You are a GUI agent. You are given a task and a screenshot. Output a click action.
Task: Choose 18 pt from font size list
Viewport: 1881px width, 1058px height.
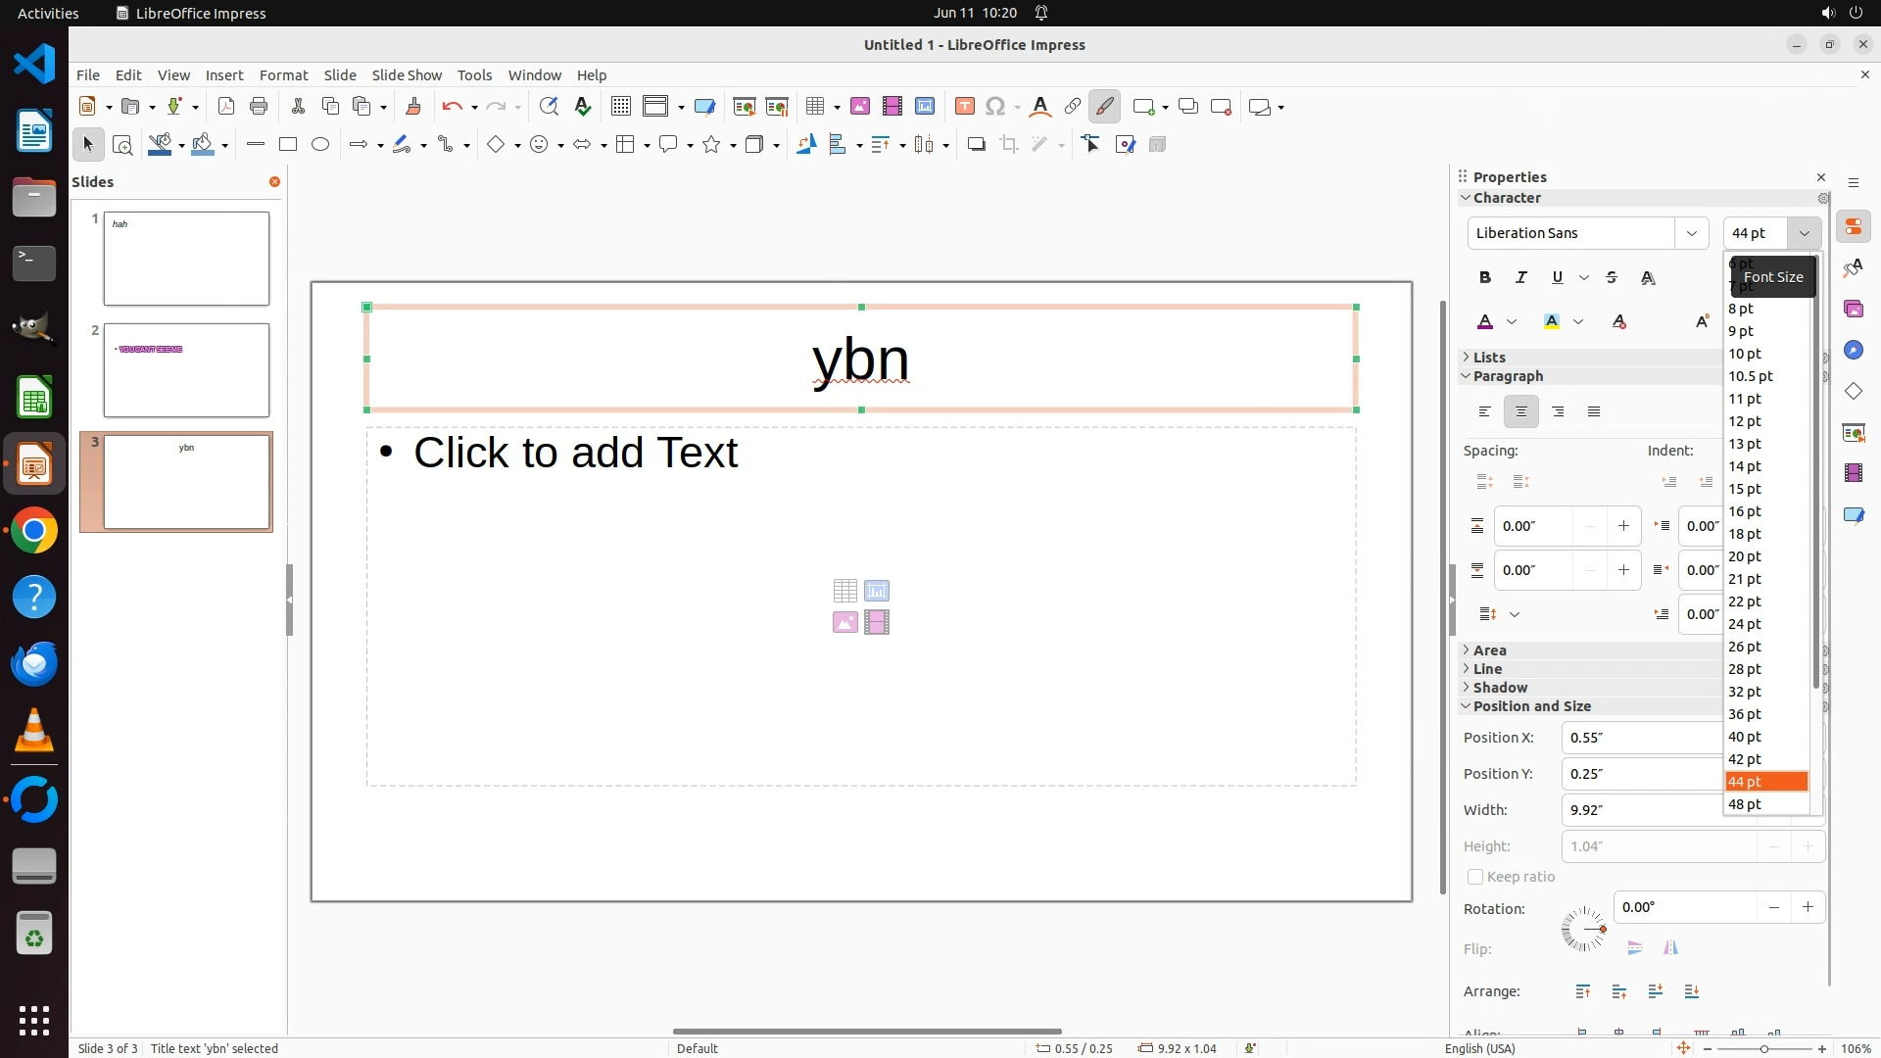(x=1745, y=534)
